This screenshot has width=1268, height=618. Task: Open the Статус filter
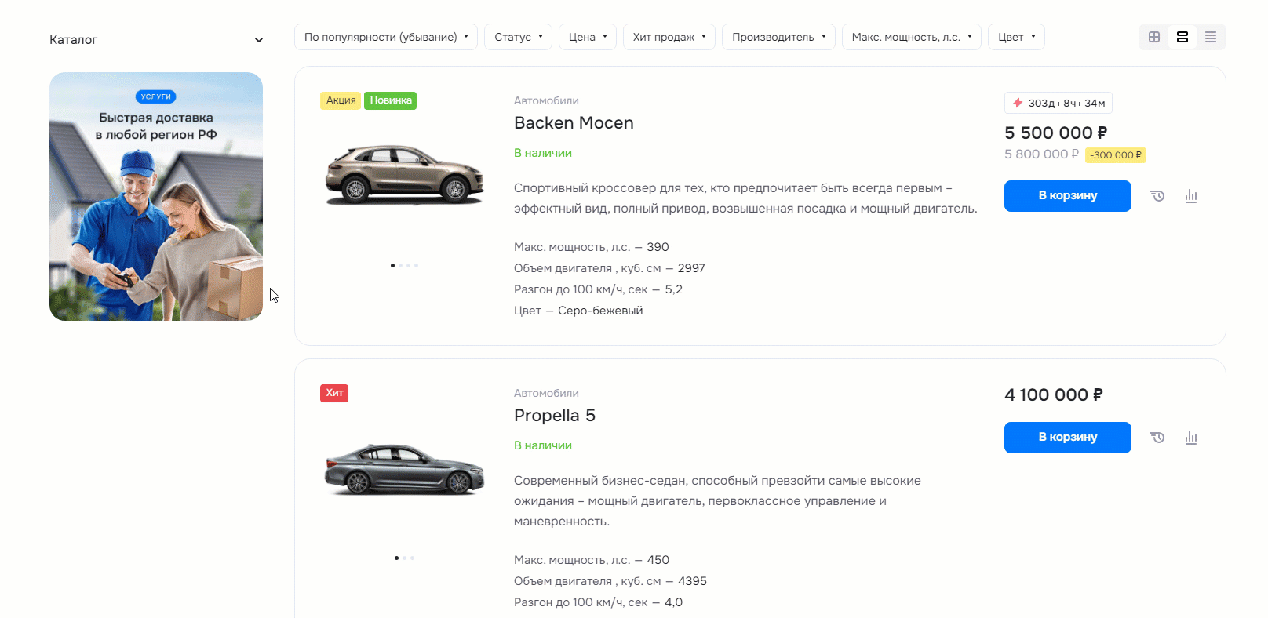click(518, 37)
